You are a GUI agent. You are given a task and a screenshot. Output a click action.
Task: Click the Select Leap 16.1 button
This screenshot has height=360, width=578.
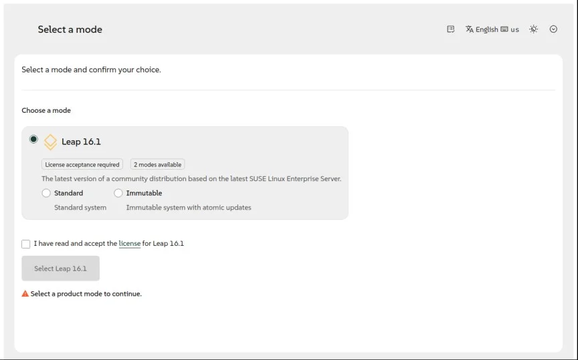[x=60, y=268]
